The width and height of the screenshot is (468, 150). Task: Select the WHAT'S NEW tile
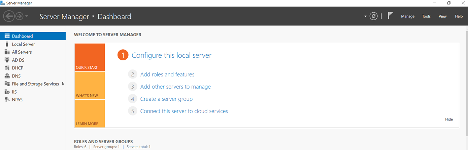(90, 86)
